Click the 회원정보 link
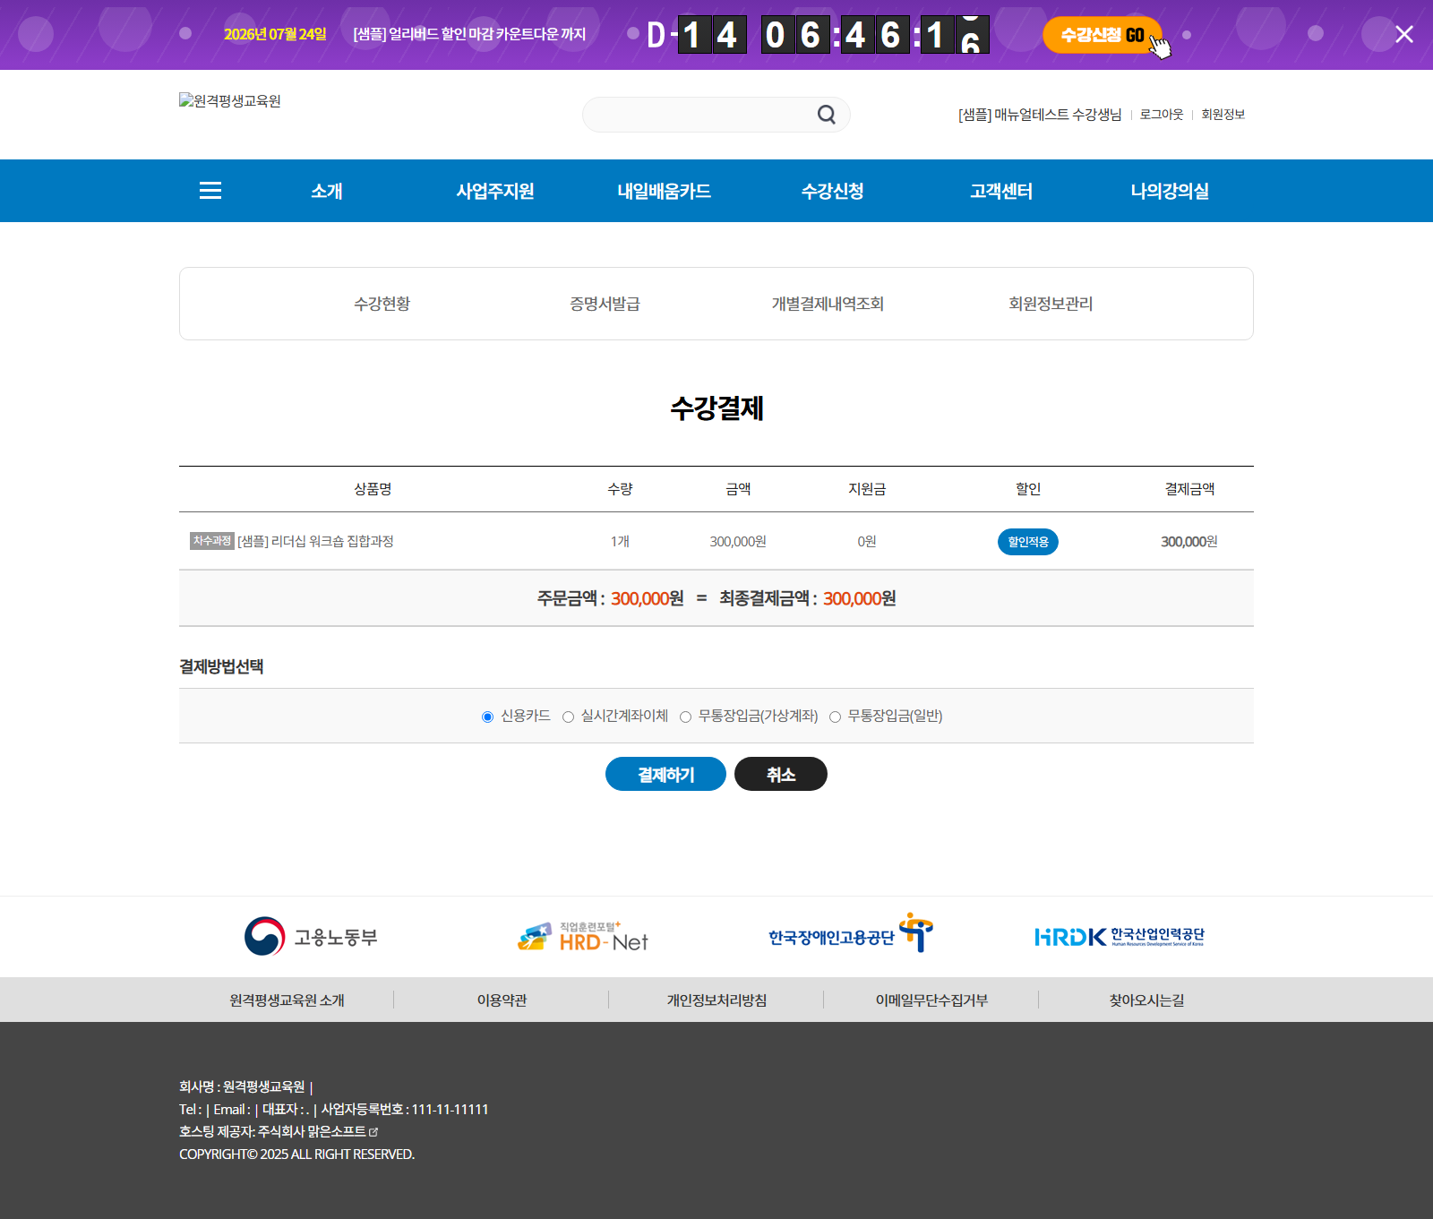Image resolution: width=1433 pixels, height=1219 pixels. pos(1223,115)
